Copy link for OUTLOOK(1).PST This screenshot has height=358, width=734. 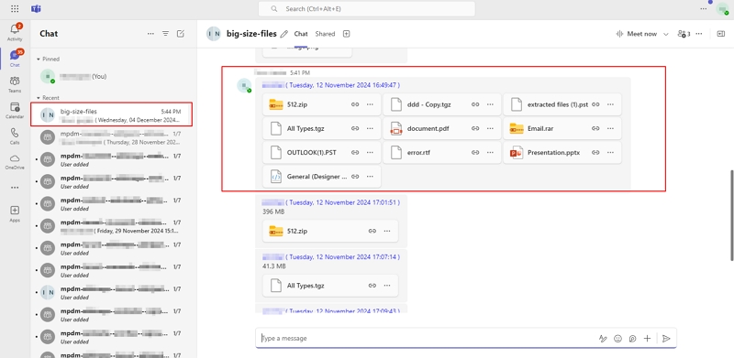click(x=355, y=152)
